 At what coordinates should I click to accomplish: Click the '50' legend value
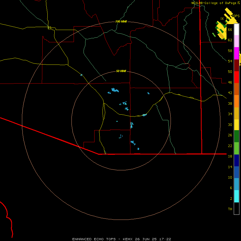230,72
